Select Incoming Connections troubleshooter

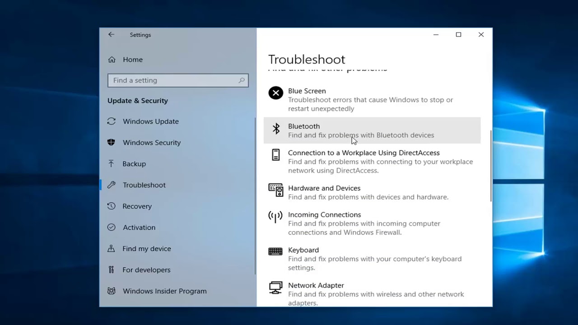click(x=372, y=223)
